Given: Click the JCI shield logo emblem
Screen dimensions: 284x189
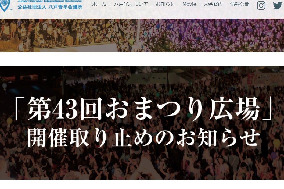Looking at the screenshot, I should [5, 5].
